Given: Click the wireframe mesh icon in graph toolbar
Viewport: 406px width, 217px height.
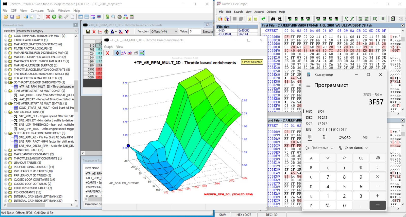Looking at the screenshot, I should click(x=136, y=53).
